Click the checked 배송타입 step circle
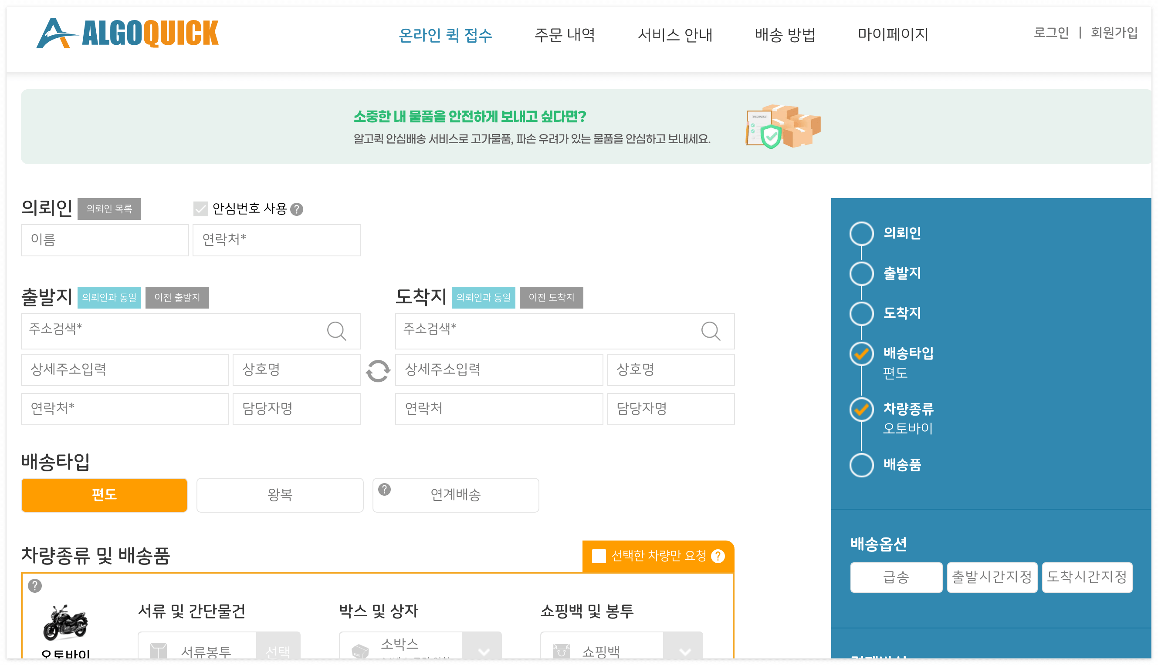 861,353
